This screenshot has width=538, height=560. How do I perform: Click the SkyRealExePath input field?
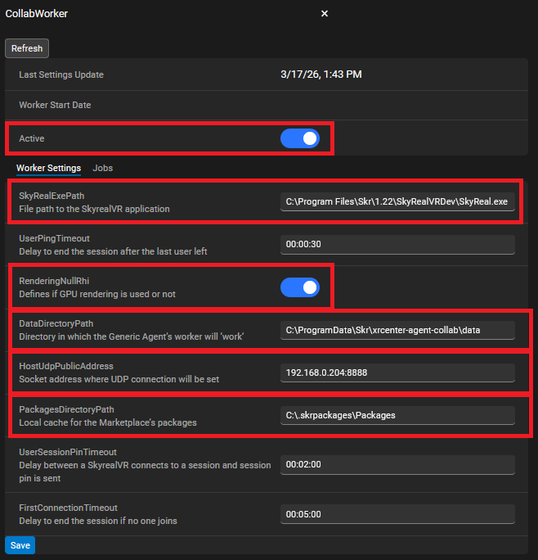(397, 202)
